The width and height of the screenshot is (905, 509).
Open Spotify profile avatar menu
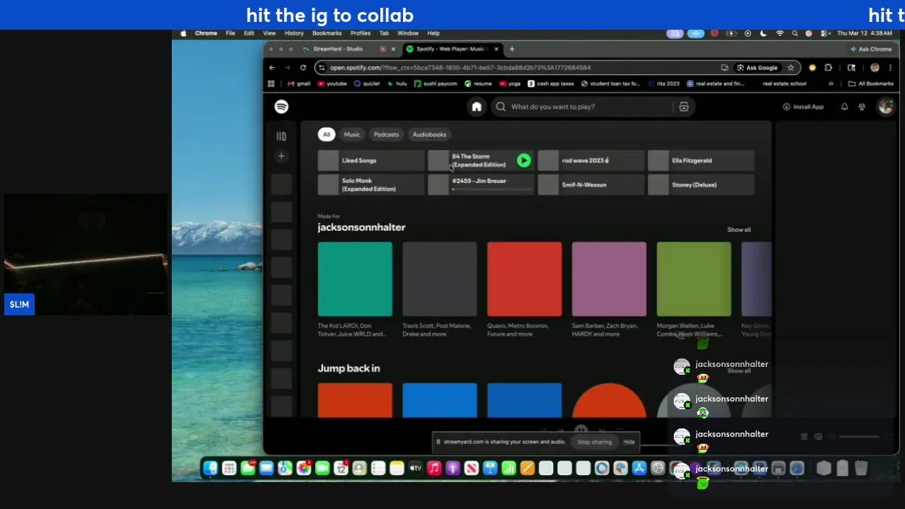click(885, 107)
